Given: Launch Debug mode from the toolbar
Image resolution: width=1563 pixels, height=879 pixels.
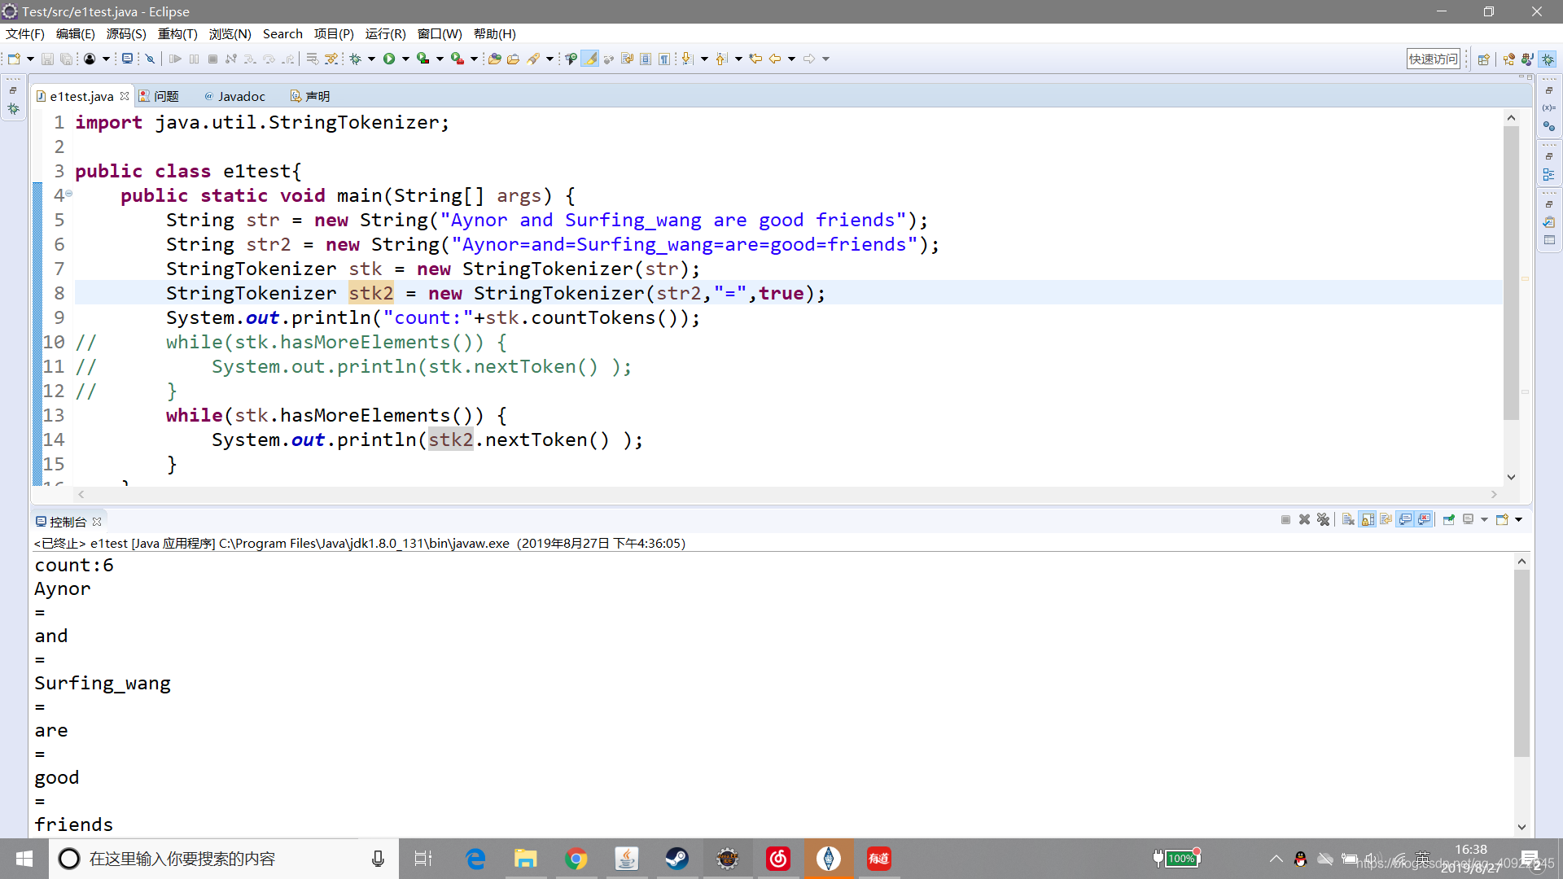Looking at the screenshot, I should (357, 59).
